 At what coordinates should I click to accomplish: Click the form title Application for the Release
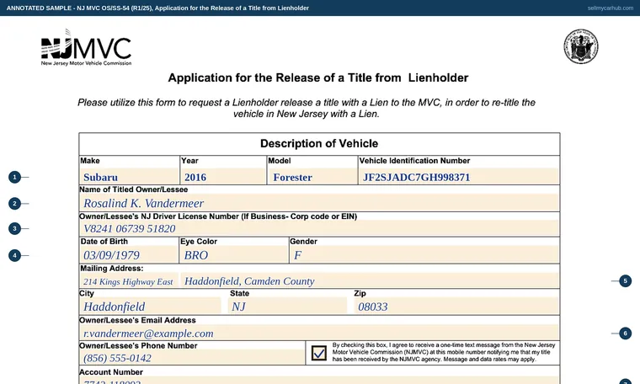point(318,77)
